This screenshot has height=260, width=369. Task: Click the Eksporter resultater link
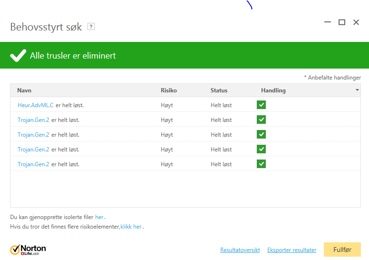pyautogui.click(x=292, y=250)
